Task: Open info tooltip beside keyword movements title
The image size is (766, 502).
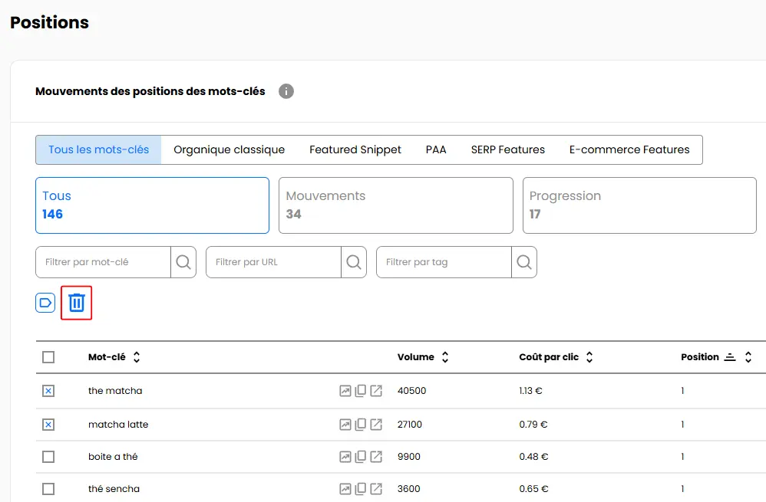Action: coord(286,91)
